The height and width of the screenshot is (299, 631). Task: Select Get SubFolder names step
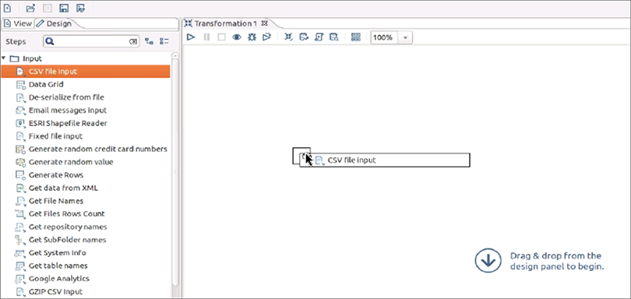point(67,240)
